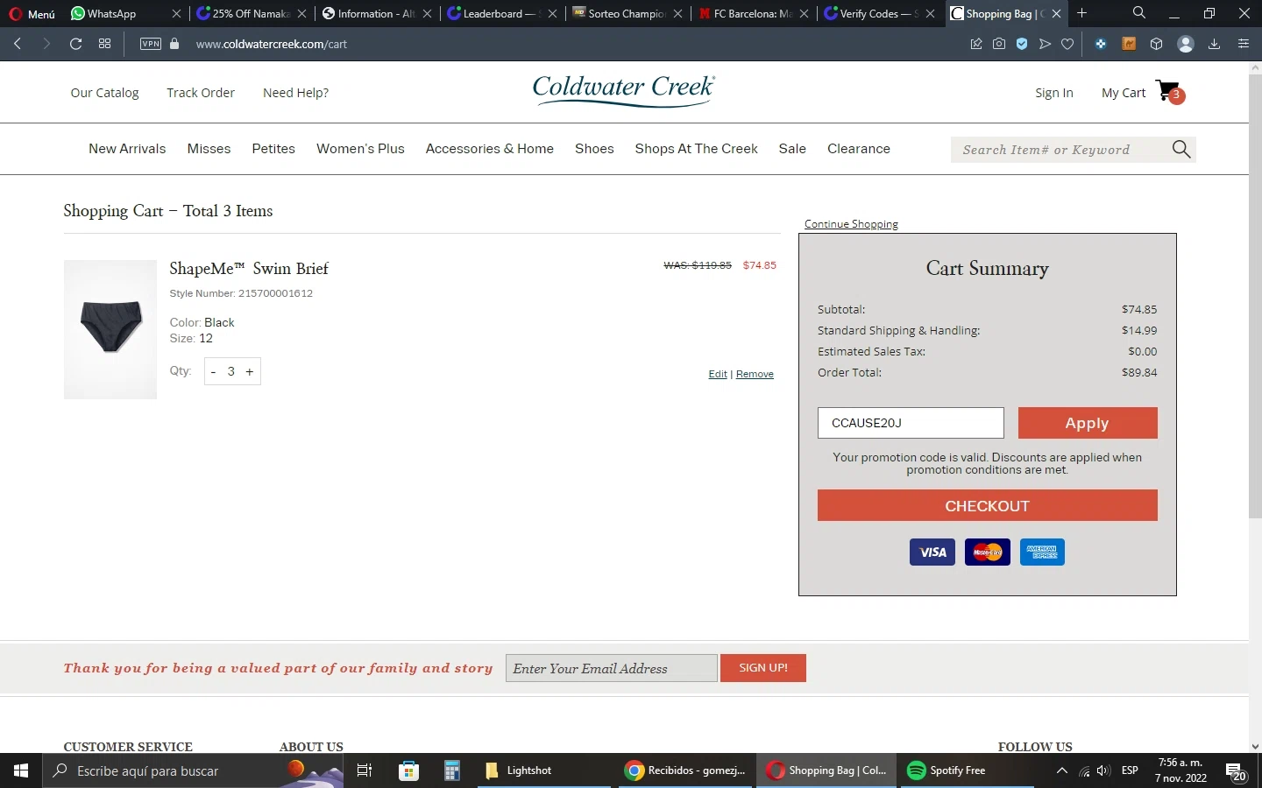Open Easy Setup settings icon
1262x788 pixels.
tap(1244, 44)
